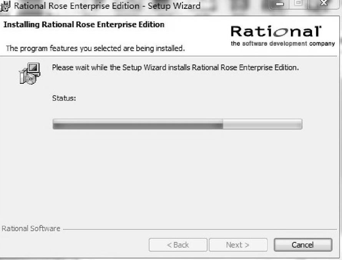Click the window title "Rational Rose Enterprise Edition - Setup Wizard"
The image size is (342, 260).
(107, 6)
